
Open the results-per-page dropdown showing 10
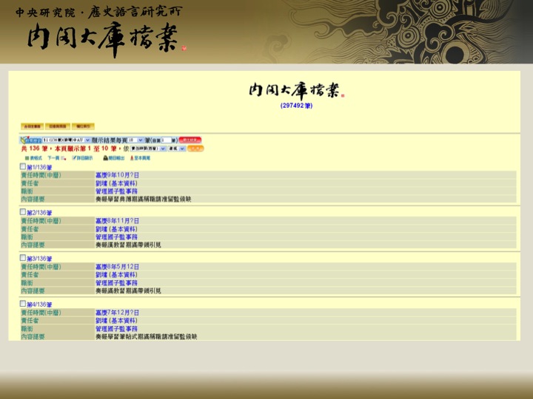(135, 140)
